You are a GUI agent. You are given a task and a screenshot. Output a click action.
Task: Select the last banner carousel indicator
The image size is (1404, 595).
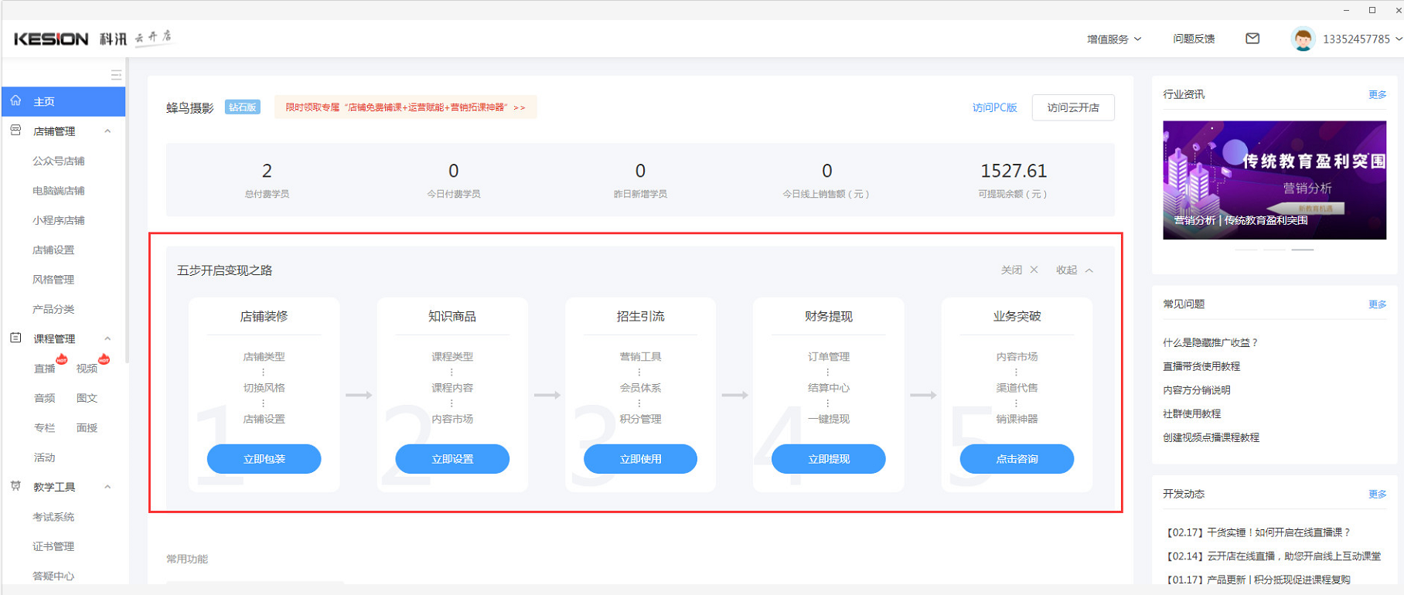tap(1303, 250)
